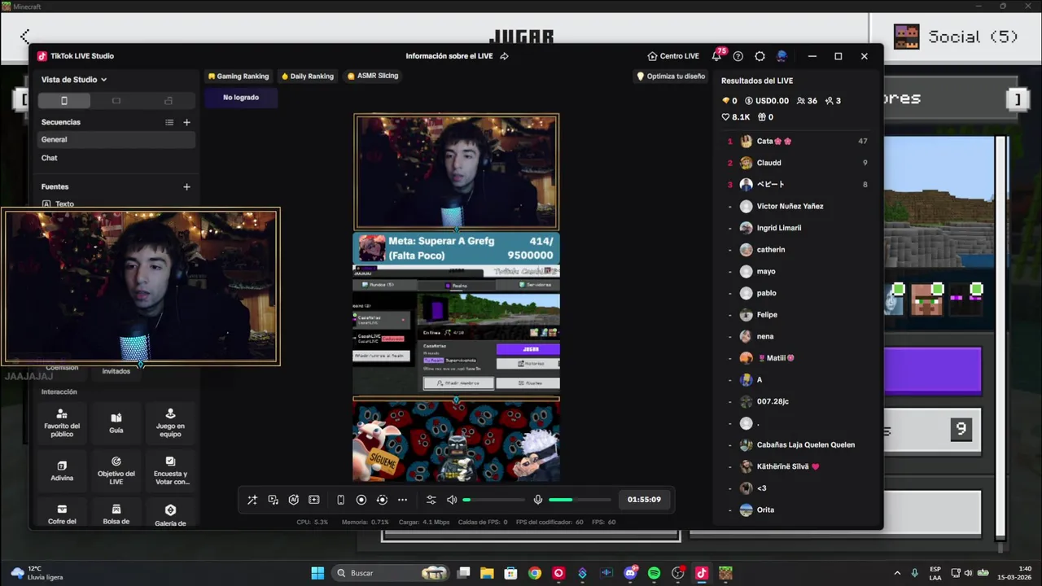Click the No logrado badge
1042x586 pixels.
pyautogui.click(x=241, y=98)
